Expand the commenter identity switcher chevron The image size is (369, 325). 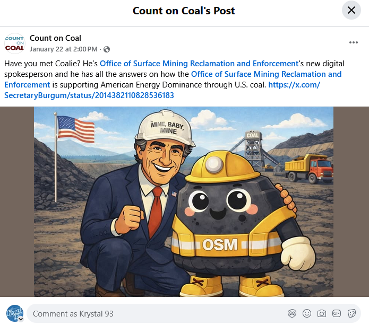click(21, 319)
